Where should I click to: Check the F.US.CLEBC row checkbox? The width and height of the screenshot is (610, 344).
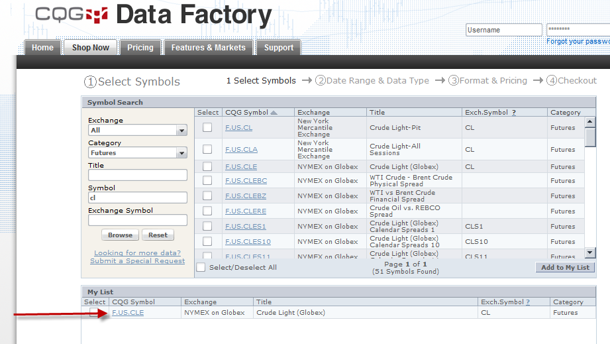[207, 180]
